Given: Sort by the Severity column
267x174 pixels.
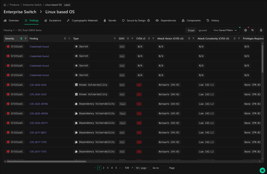Looking at the screenshot, I should click(x=21, y=39).
